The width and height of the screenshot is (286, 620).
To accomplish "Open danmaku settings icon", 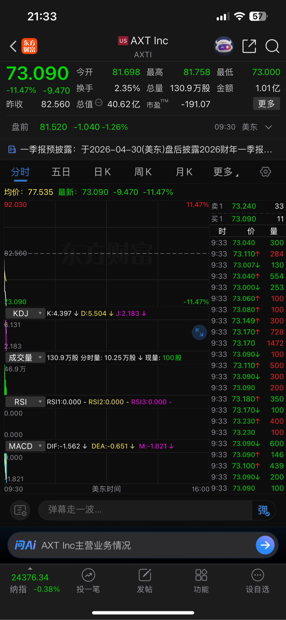I will tap(20, 510).
